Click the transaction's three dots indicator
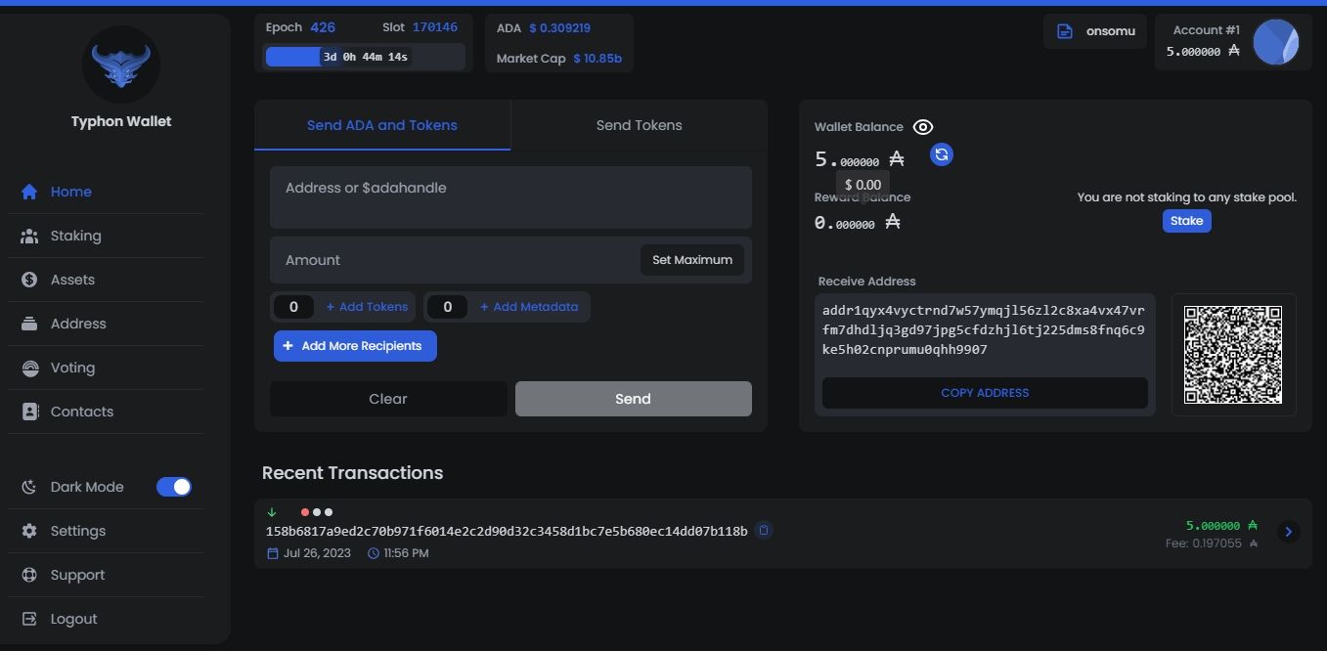The image size is (1327, 651). [x=317, y=512]
